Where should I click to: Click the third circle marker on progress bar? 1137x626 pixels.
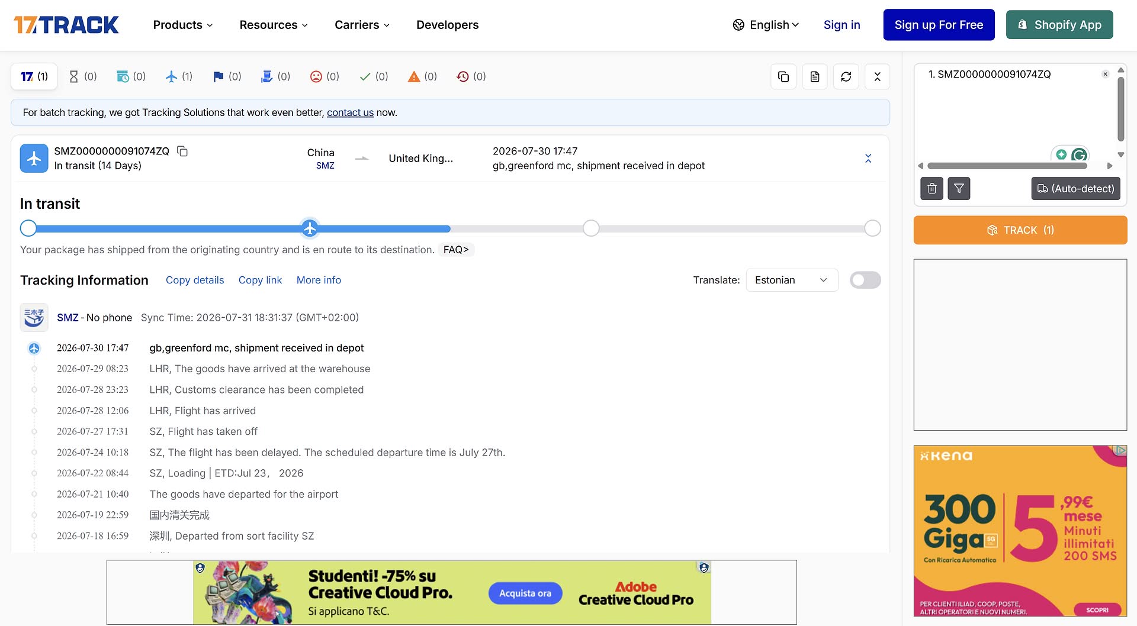pyautogui.click(x=591, y=228)
